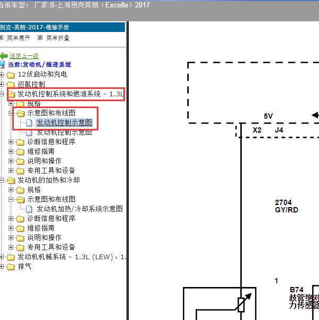The image size is (319, 320).
Task: Select 发动机控制系统和燃油系统 - 1.3L folder label
Action: pos(71,94)
